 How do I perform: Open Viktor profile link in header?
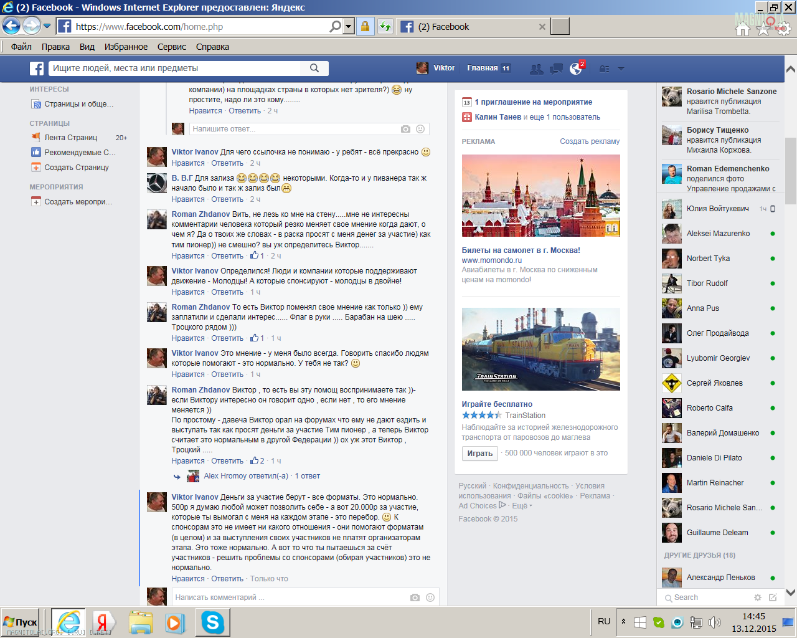(436, 68)
